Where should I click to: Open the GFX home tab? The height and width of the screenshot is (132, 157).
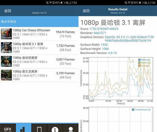(x=8, y=128)
